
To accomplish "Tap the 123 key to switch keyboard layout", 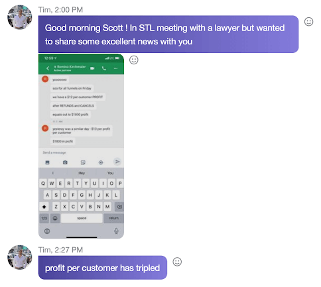I will 44,218.
